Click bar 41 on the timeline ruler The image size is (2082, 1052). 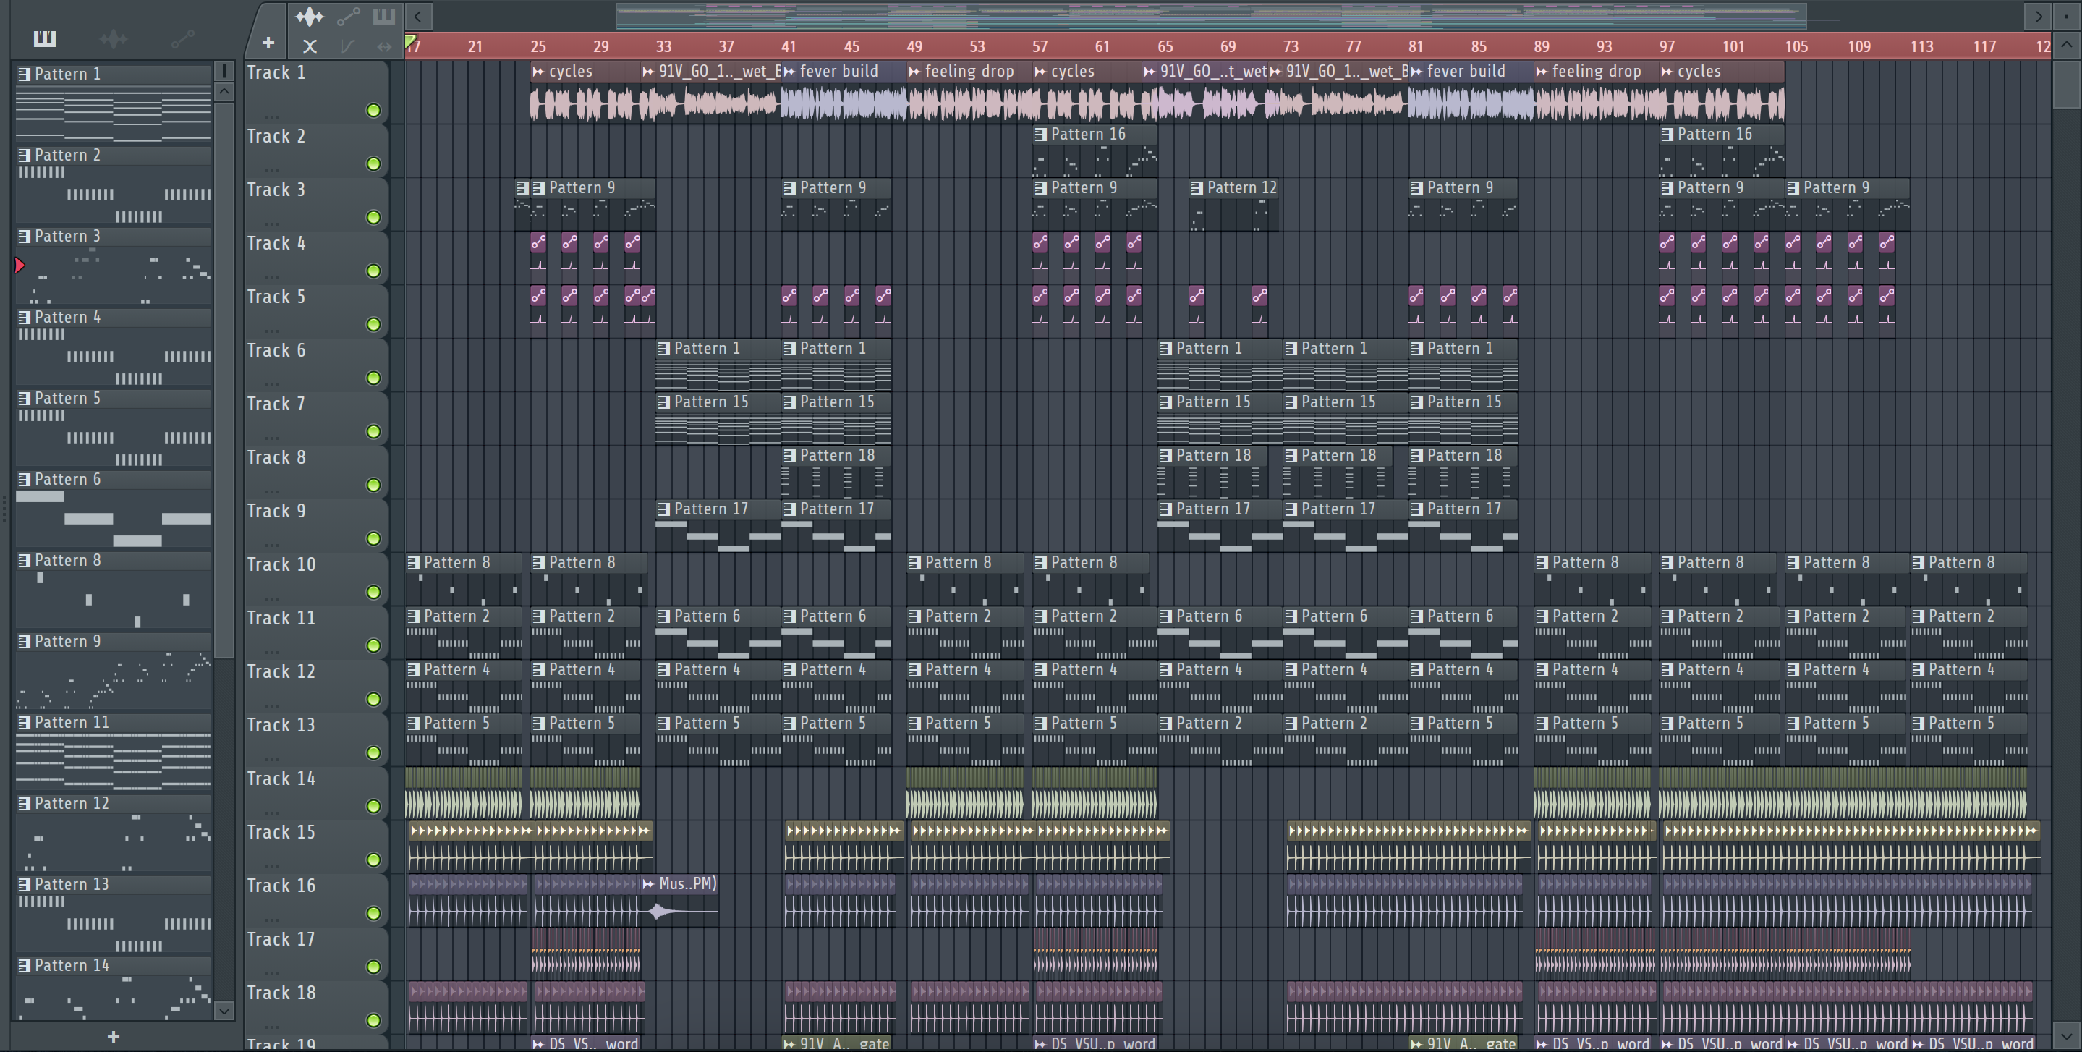[789, 46]
